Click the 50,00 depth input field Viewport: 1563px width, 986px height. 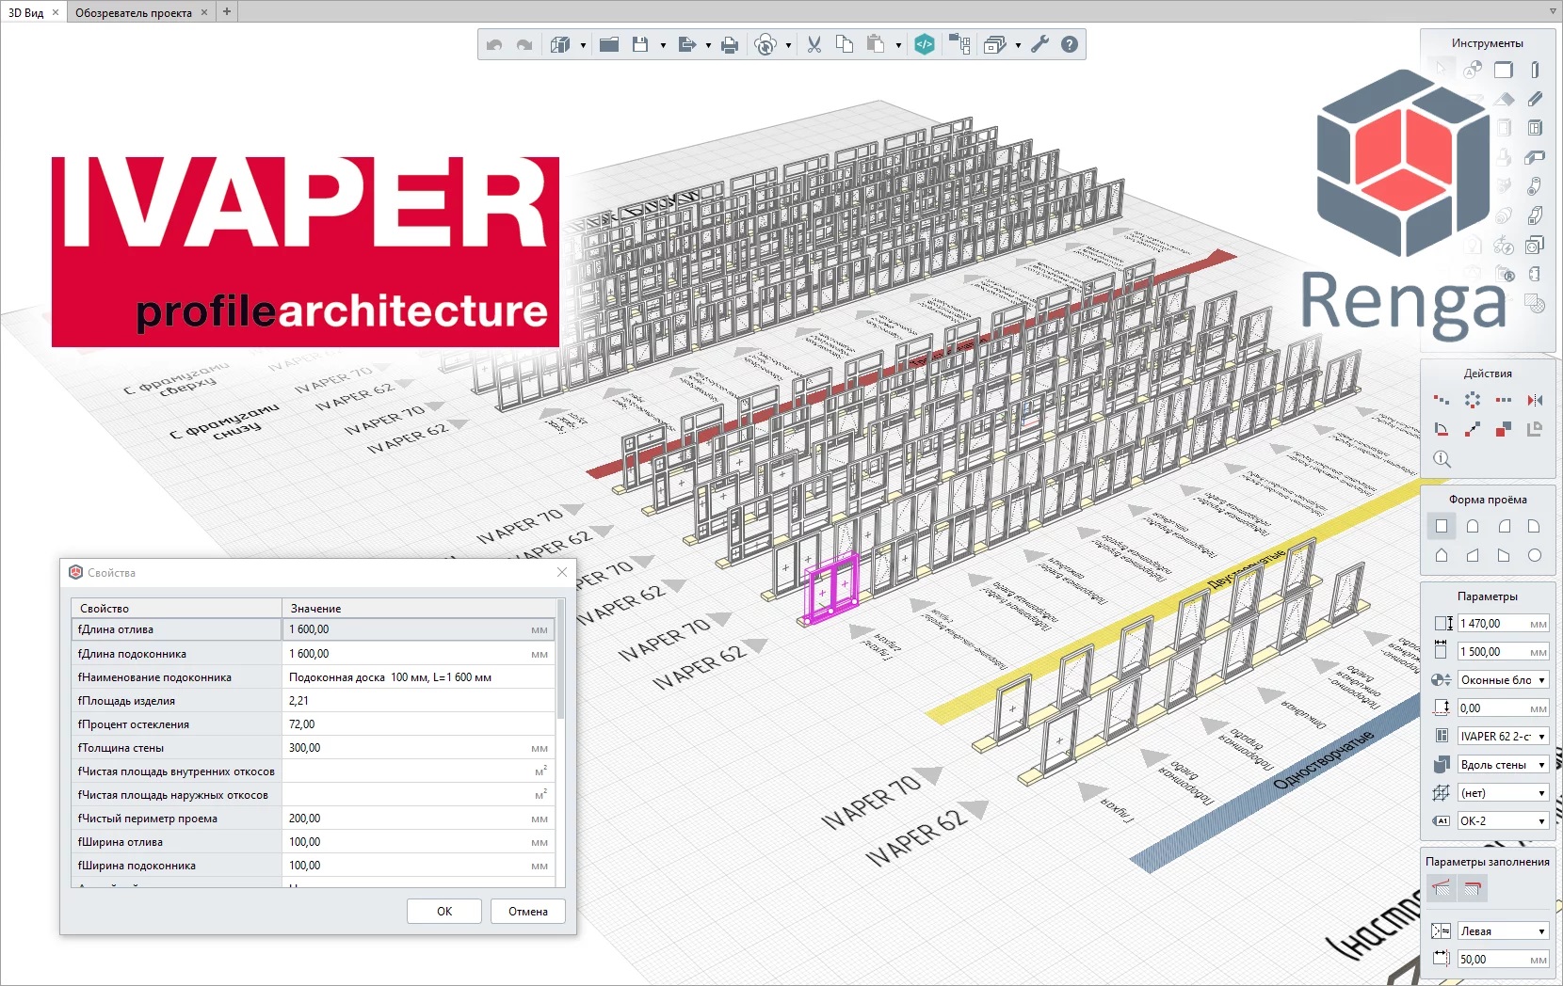point(1503,959)
